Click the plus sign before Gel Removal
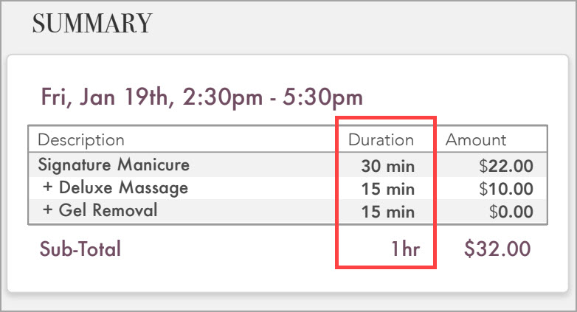The width and height of the screenshot is (577, 312). (x=47, y=209)
